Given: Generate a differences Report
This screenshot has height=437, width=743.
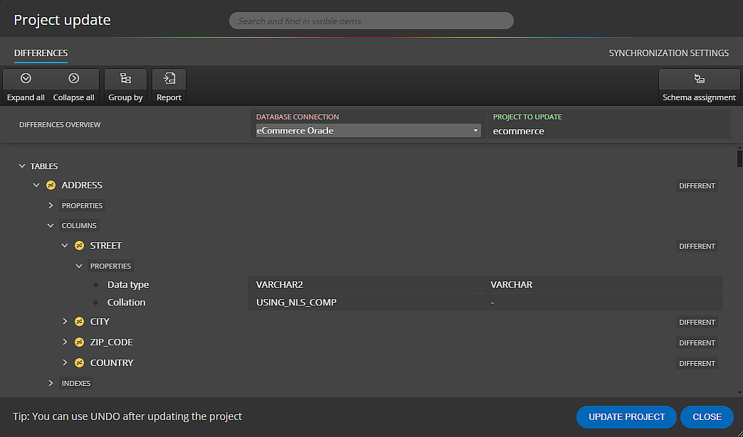Looking at the screenshot, I should point(169,86).
